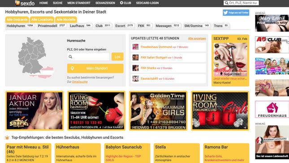Open the Ramona Bar card
This screenshot has width=289, height=163.
226,153
